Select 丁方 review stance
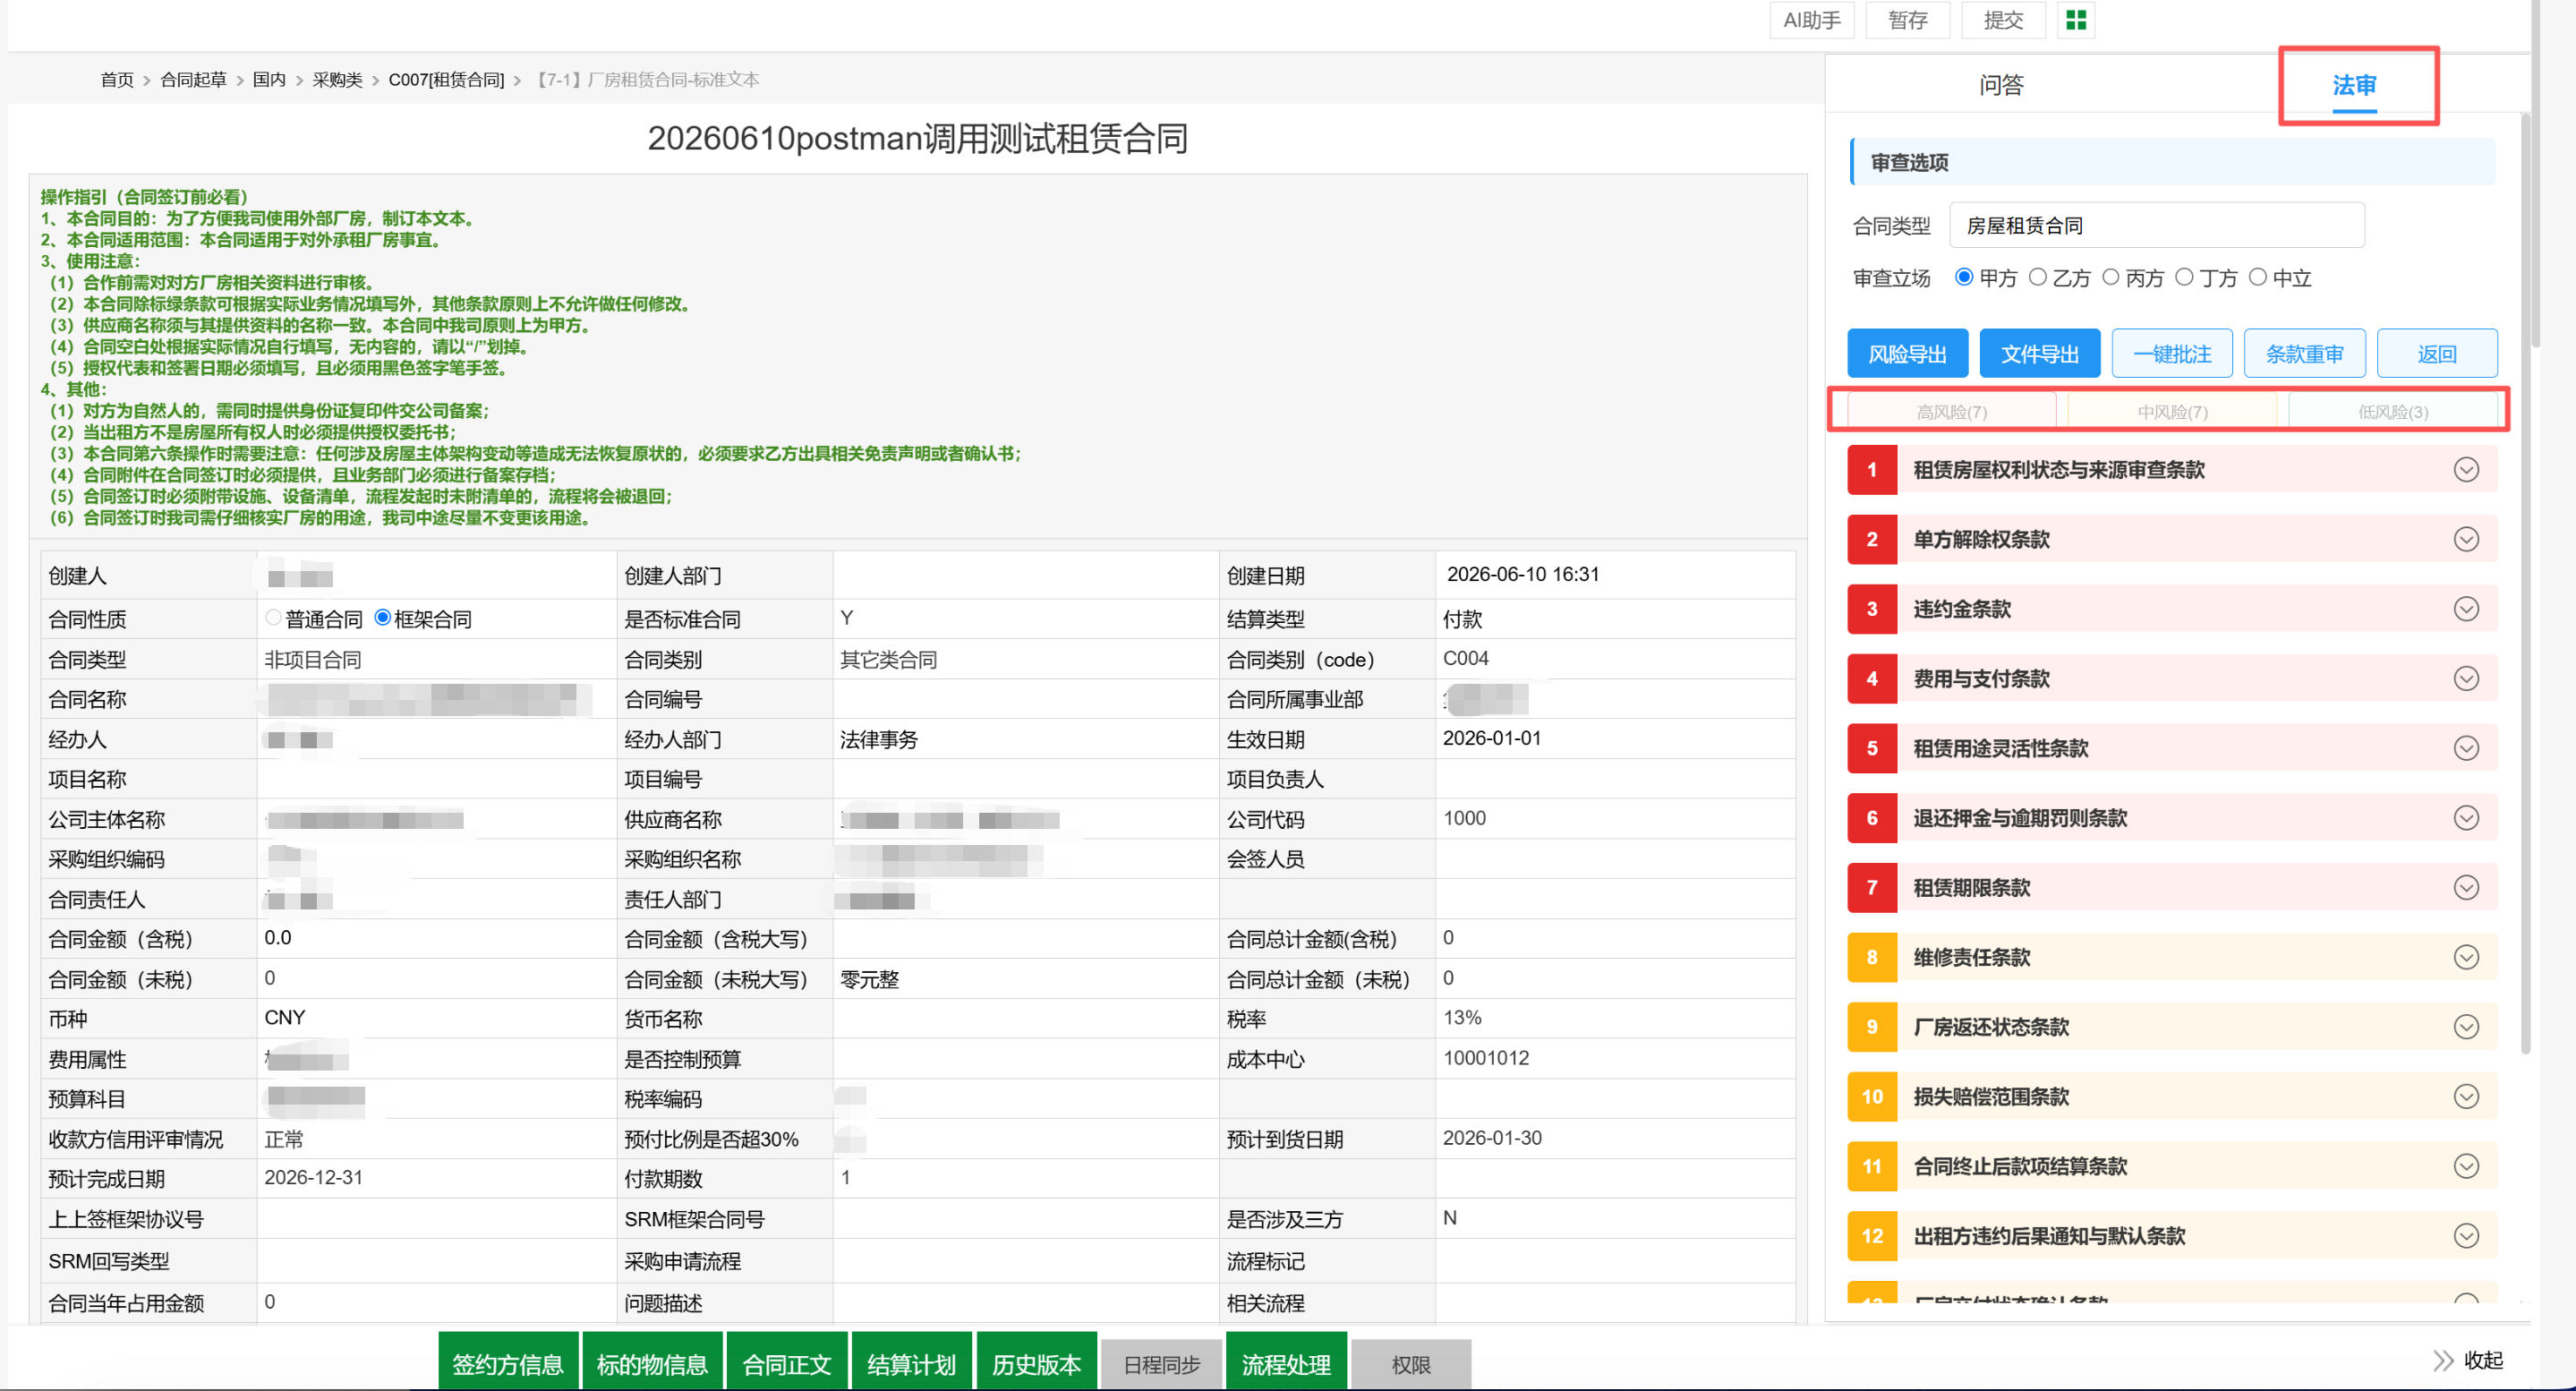The height and width of the screenshot is (1391, 2576). (2184, 277)
